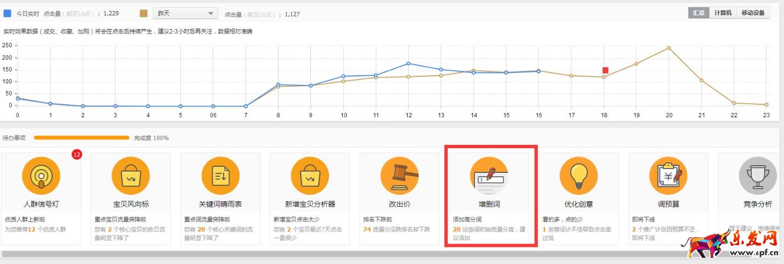Click today's blue peak point at hour 12
Image resolution: width=784 pixels, height=264 pixels.
pyautogui.click(x=408, y=63)
